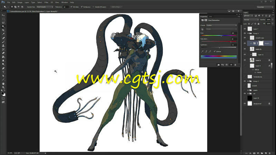
Task: Filter layers by type layers (T icon)
Action: click(x=263, y=15)
